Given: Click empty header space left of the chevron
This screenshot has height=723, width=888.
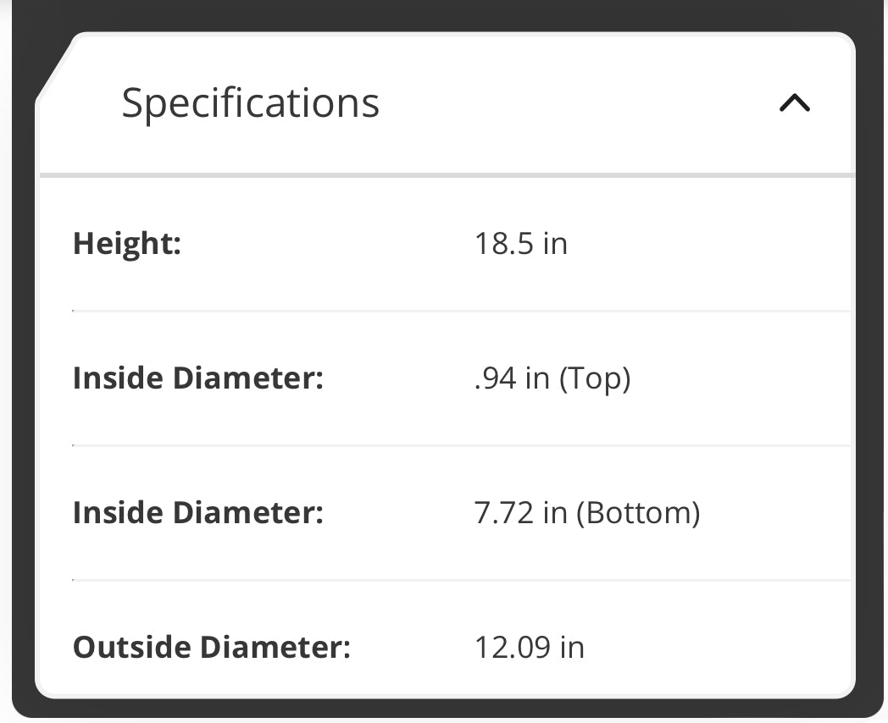Looking at the screenshot, I should point(576,103).
